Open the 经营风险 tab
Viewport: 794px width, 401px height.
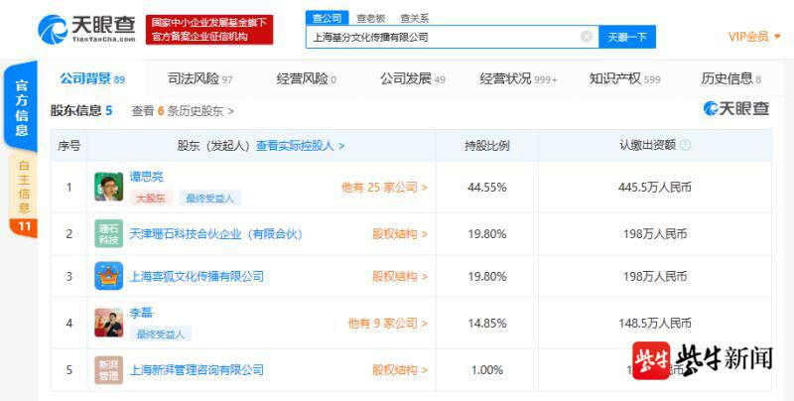[x=307, y=79]
